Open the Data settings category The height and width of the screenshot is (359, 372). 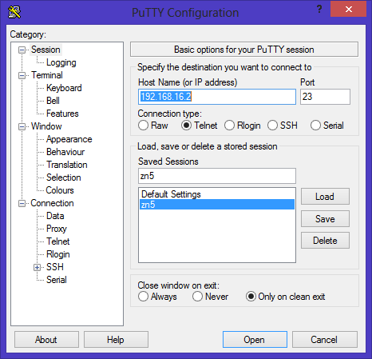coord(55,216)
